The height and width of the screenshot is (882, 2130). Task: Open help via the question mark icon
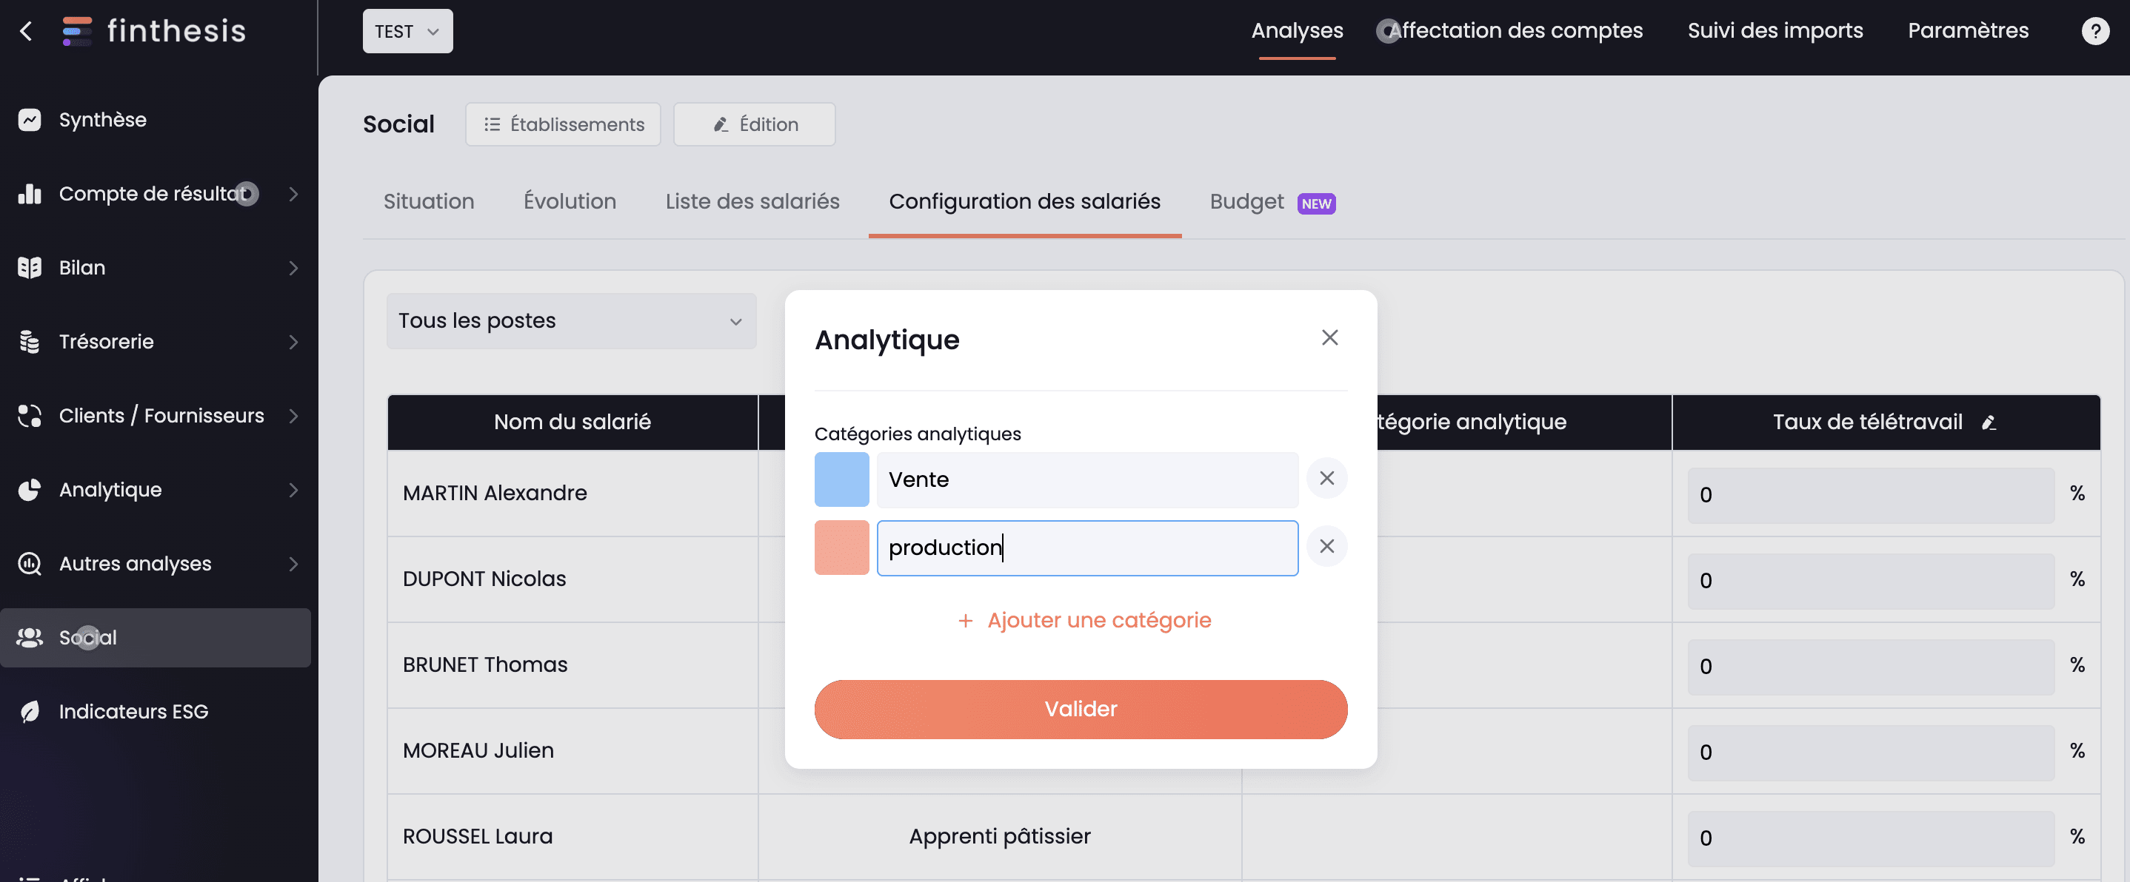(2094, 31)
